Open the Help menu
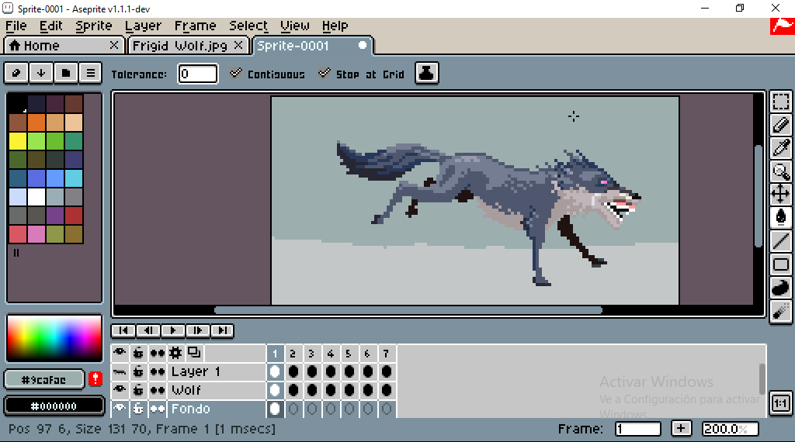The height and width of the screenshot is (442, 795). [335, 26]
